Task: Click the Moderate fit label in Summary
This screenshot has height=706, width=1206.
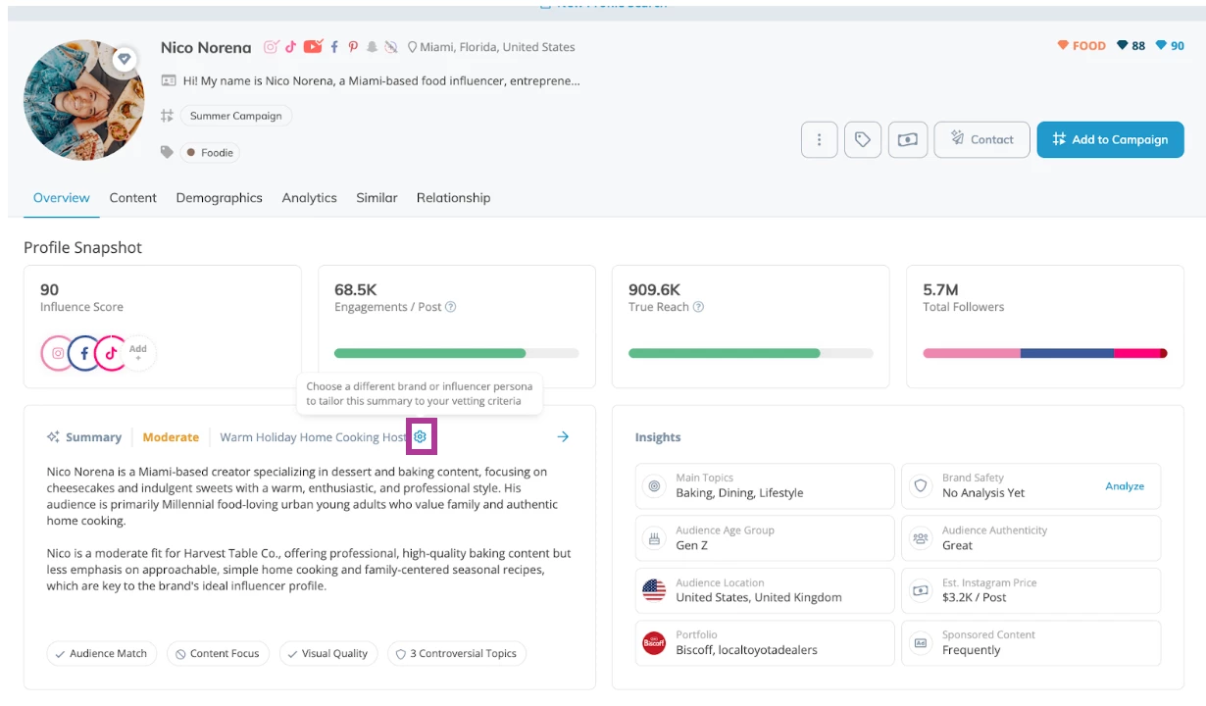Action: point(171,437)
